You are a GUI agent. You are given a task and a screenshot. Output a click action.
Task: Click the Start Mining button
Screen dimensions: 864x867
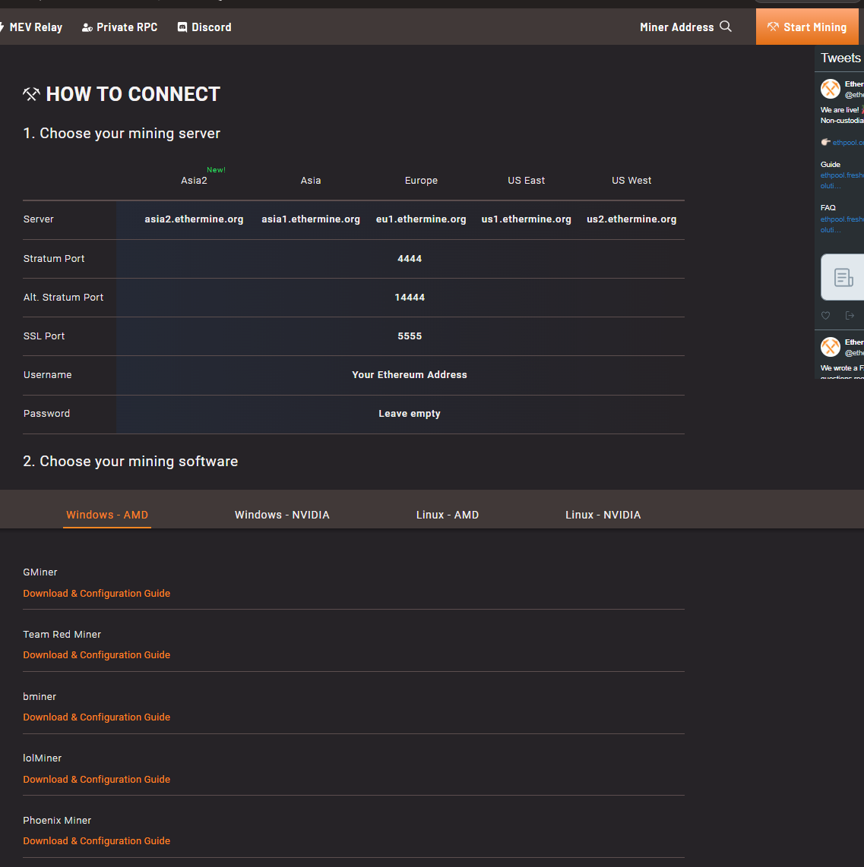[x=807, y=27]
